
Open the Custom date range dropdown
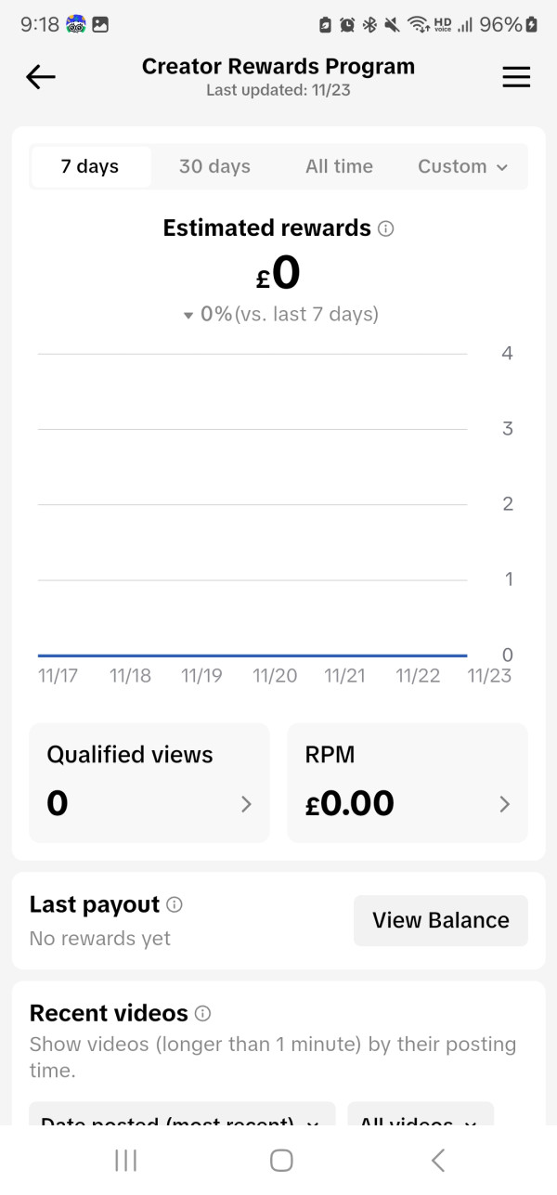pyautogui.click(x=462, y=167)
